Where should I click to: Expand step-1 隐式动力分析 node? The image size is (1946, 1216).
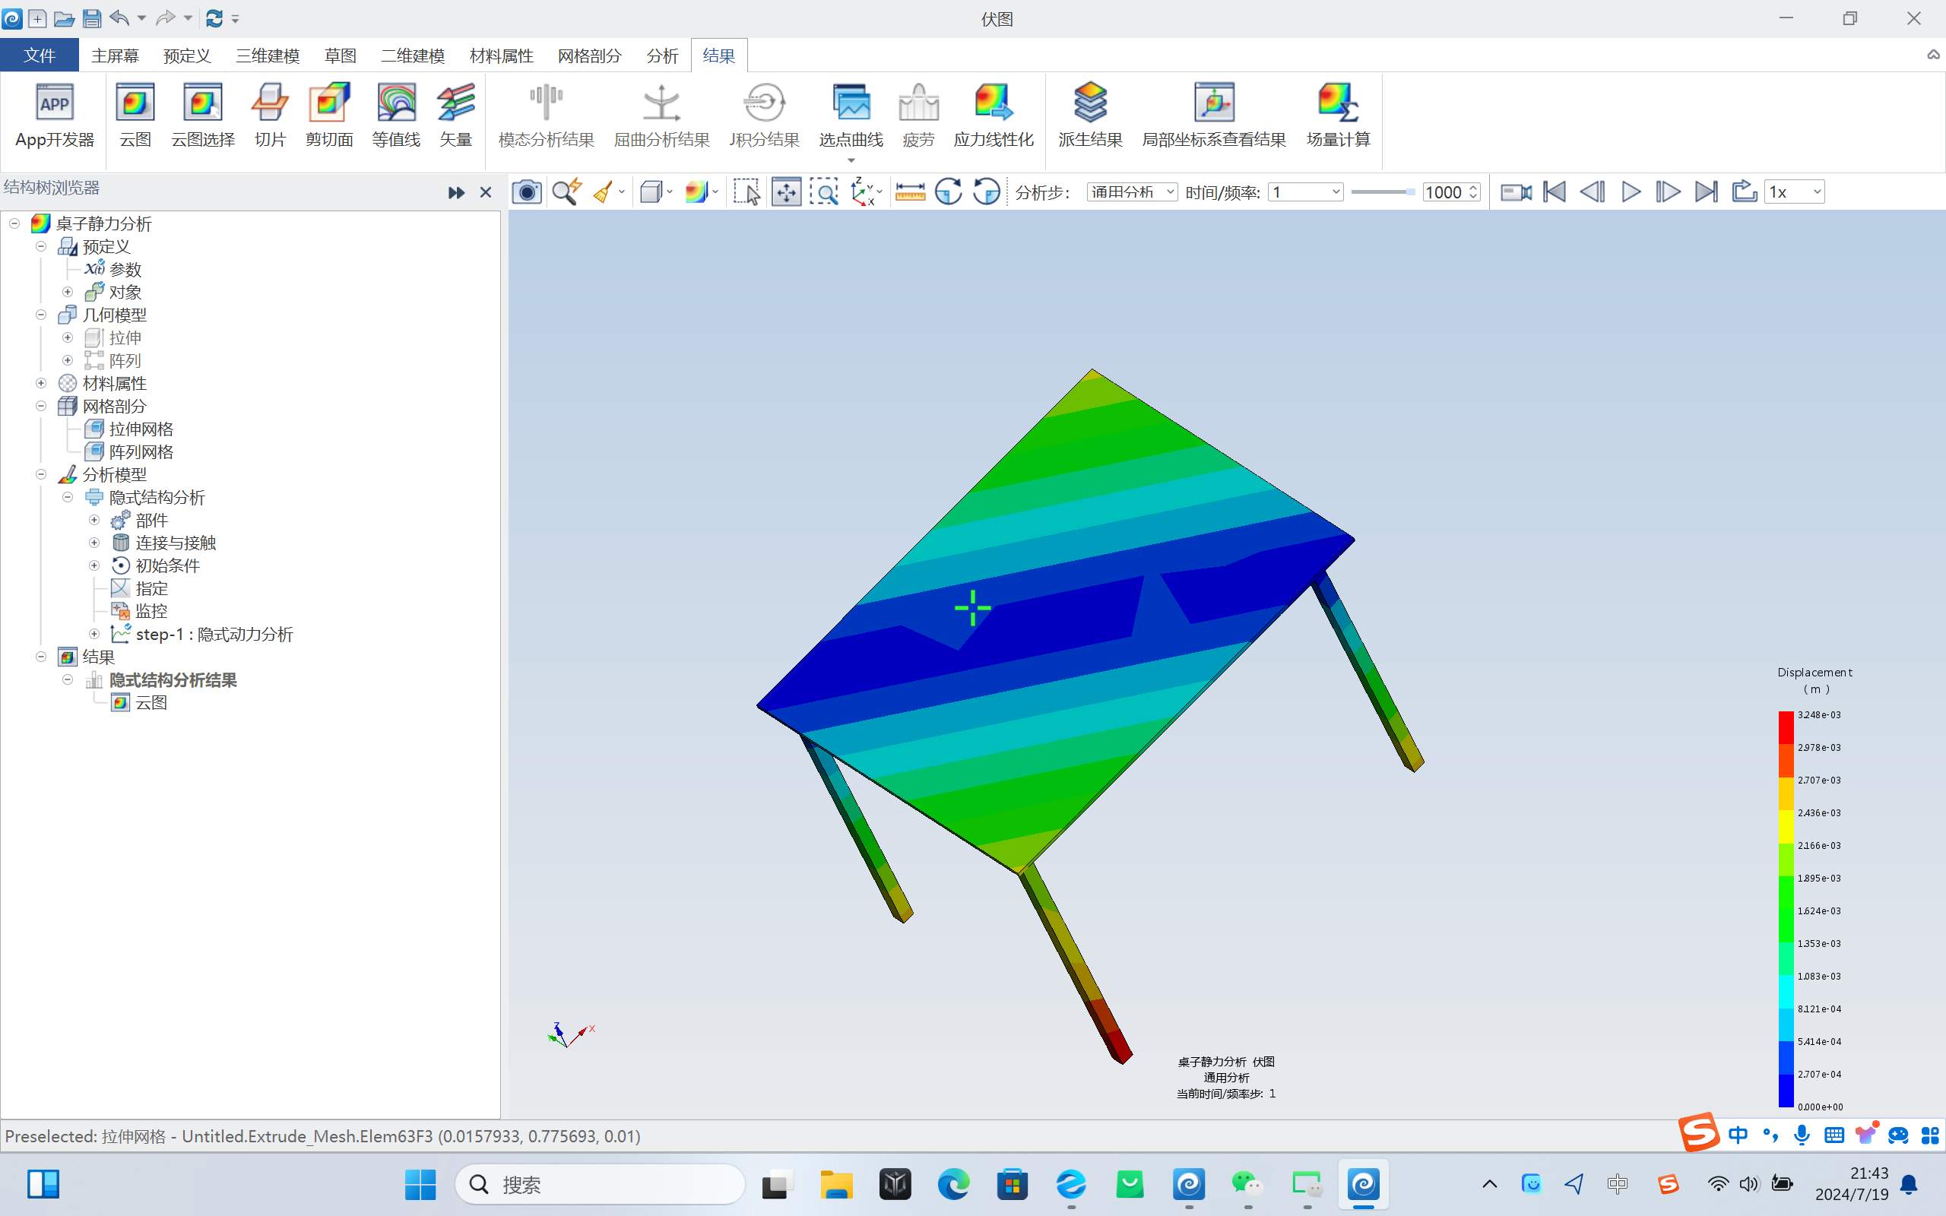coord(94,635)
